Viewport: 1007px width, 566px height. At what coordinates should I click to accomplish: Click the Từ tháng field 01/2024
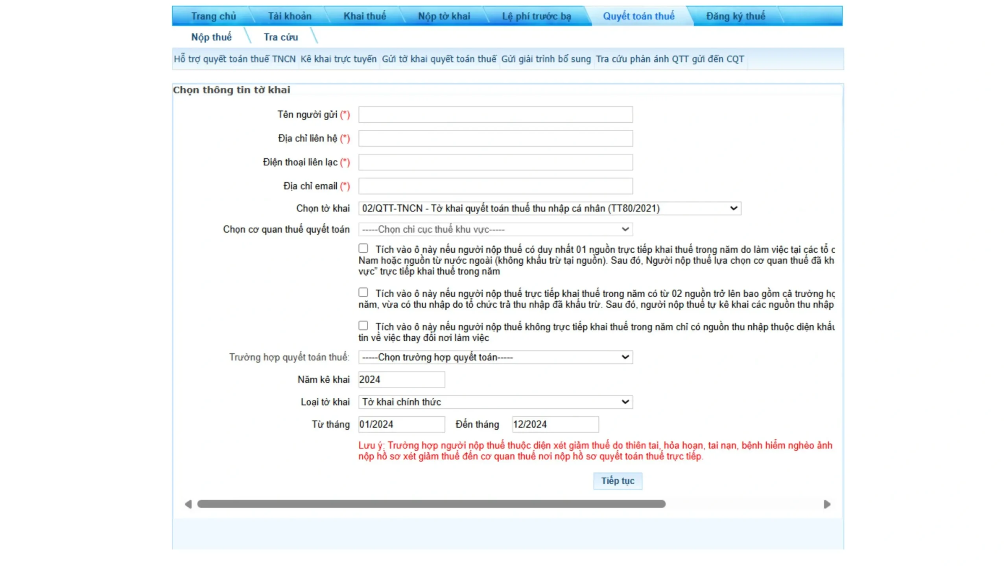[x=402, y=424]
